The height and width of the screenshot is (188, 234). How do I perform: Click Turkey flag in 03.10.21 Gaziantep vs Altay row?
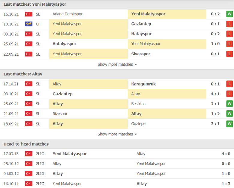click(x=29, y=94)
